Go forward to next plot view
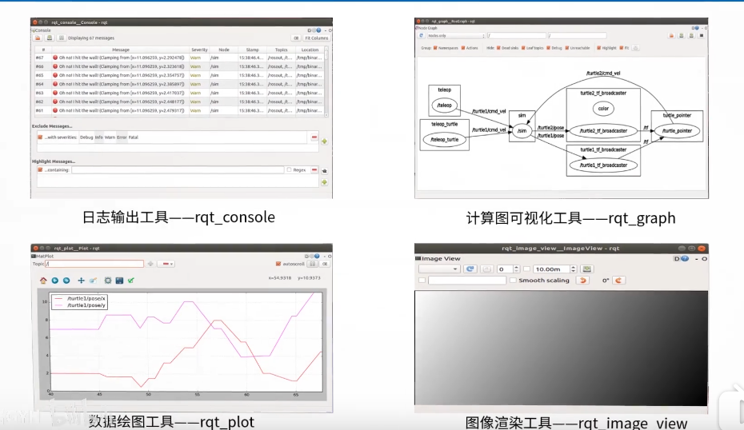The height and width of the screenshot is (430, 744). (66, 281)
